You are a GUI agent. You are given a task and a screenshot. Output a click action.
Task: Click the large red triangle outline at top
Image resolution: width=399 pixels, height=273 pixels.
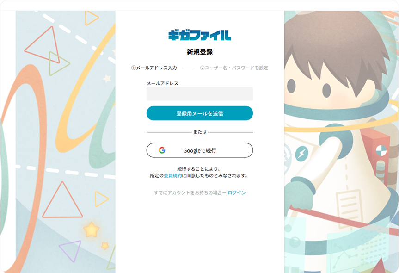[x=44, y=45]
